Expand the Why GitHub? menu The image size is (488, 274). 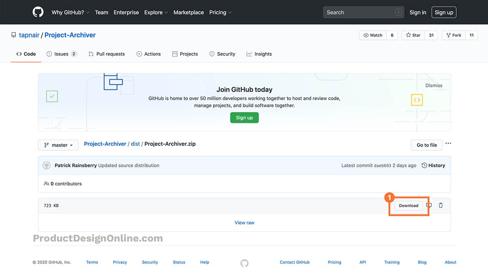pos(70,13)
